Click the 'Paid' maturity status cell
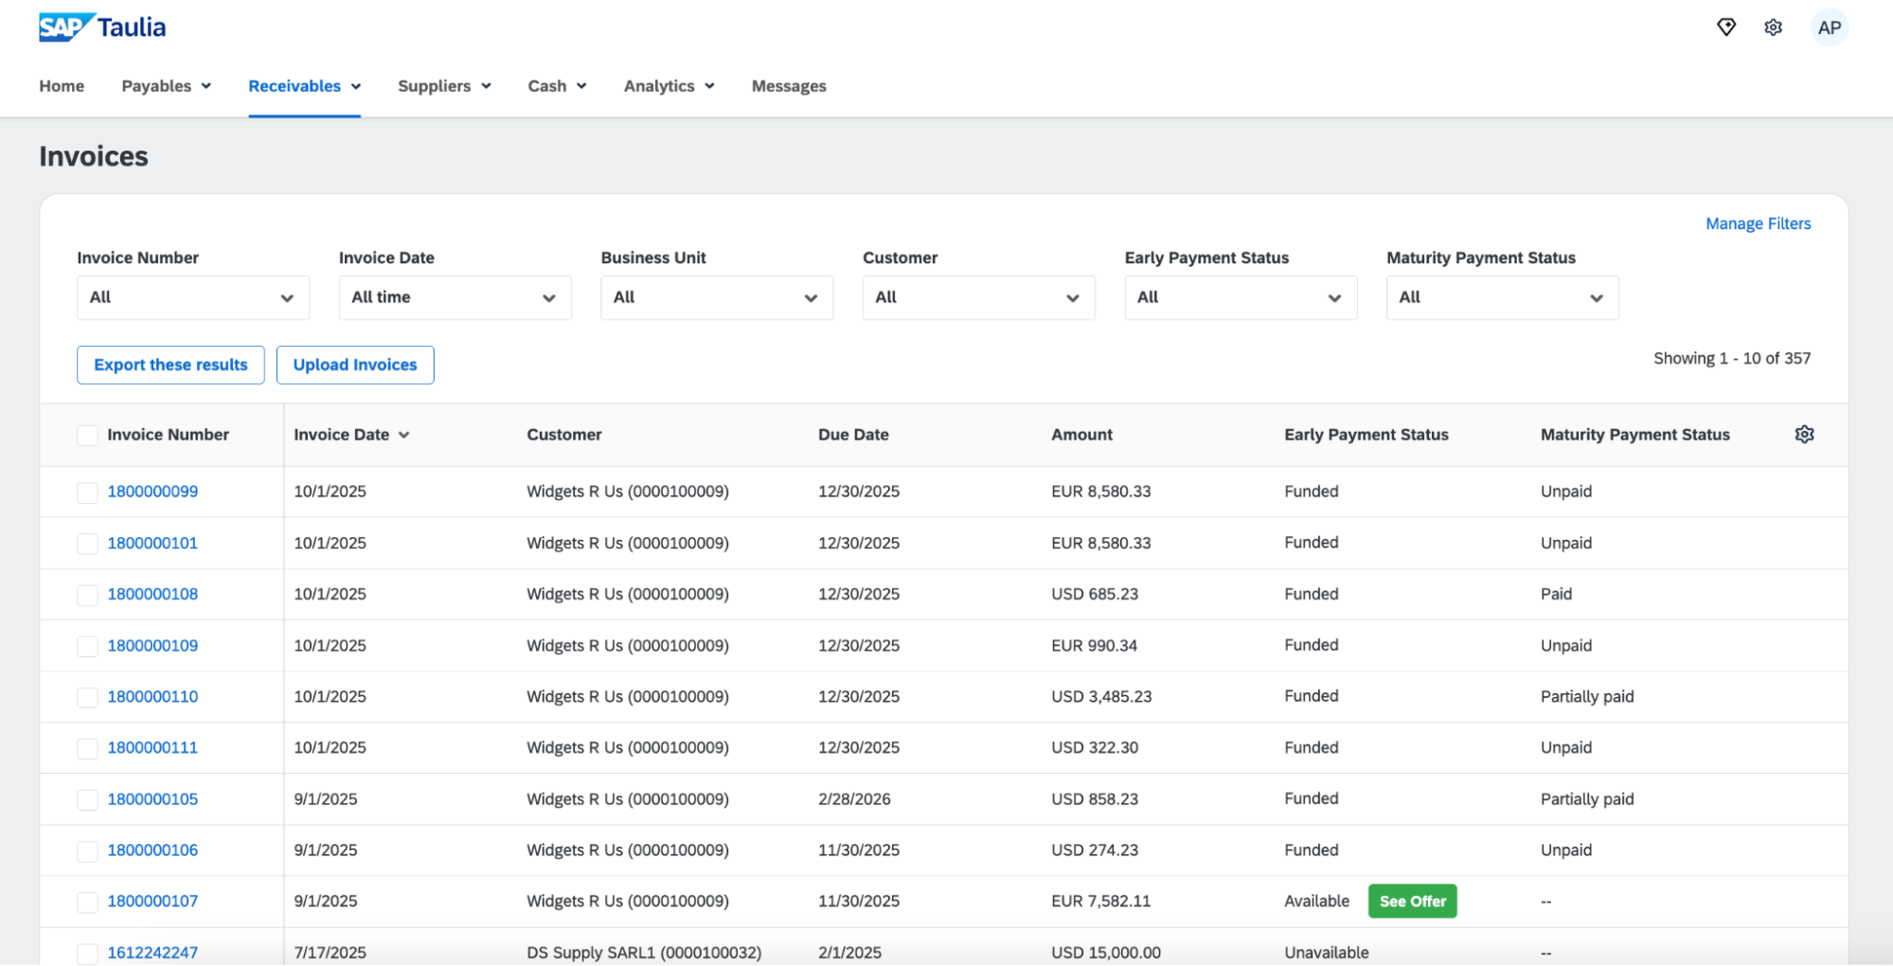Viewport: 1893px width, 966px height. pos(1556,594)
